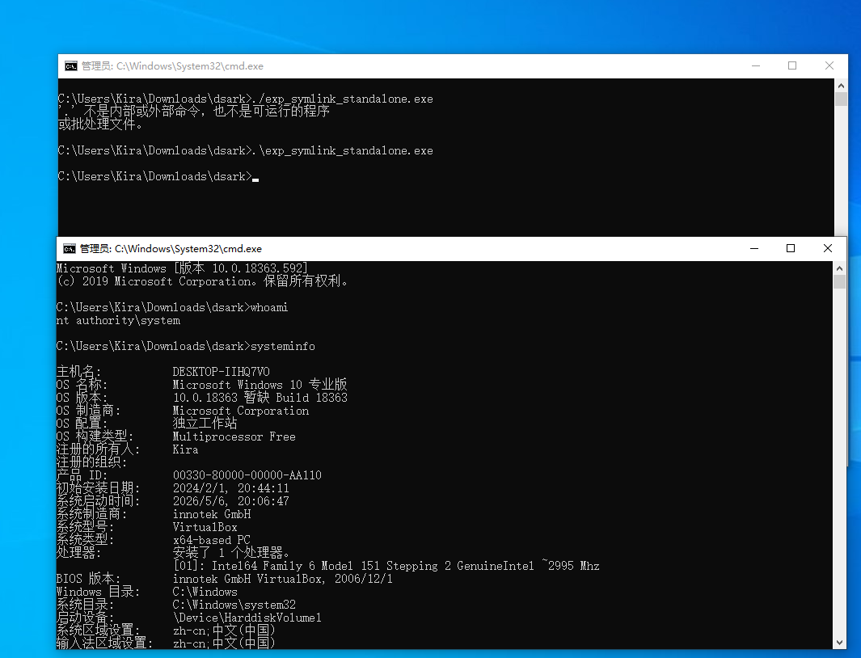This screenshot has width=861, height=658.
Task: Click registered owner value 'Kira'
Action: click(186, 449)
